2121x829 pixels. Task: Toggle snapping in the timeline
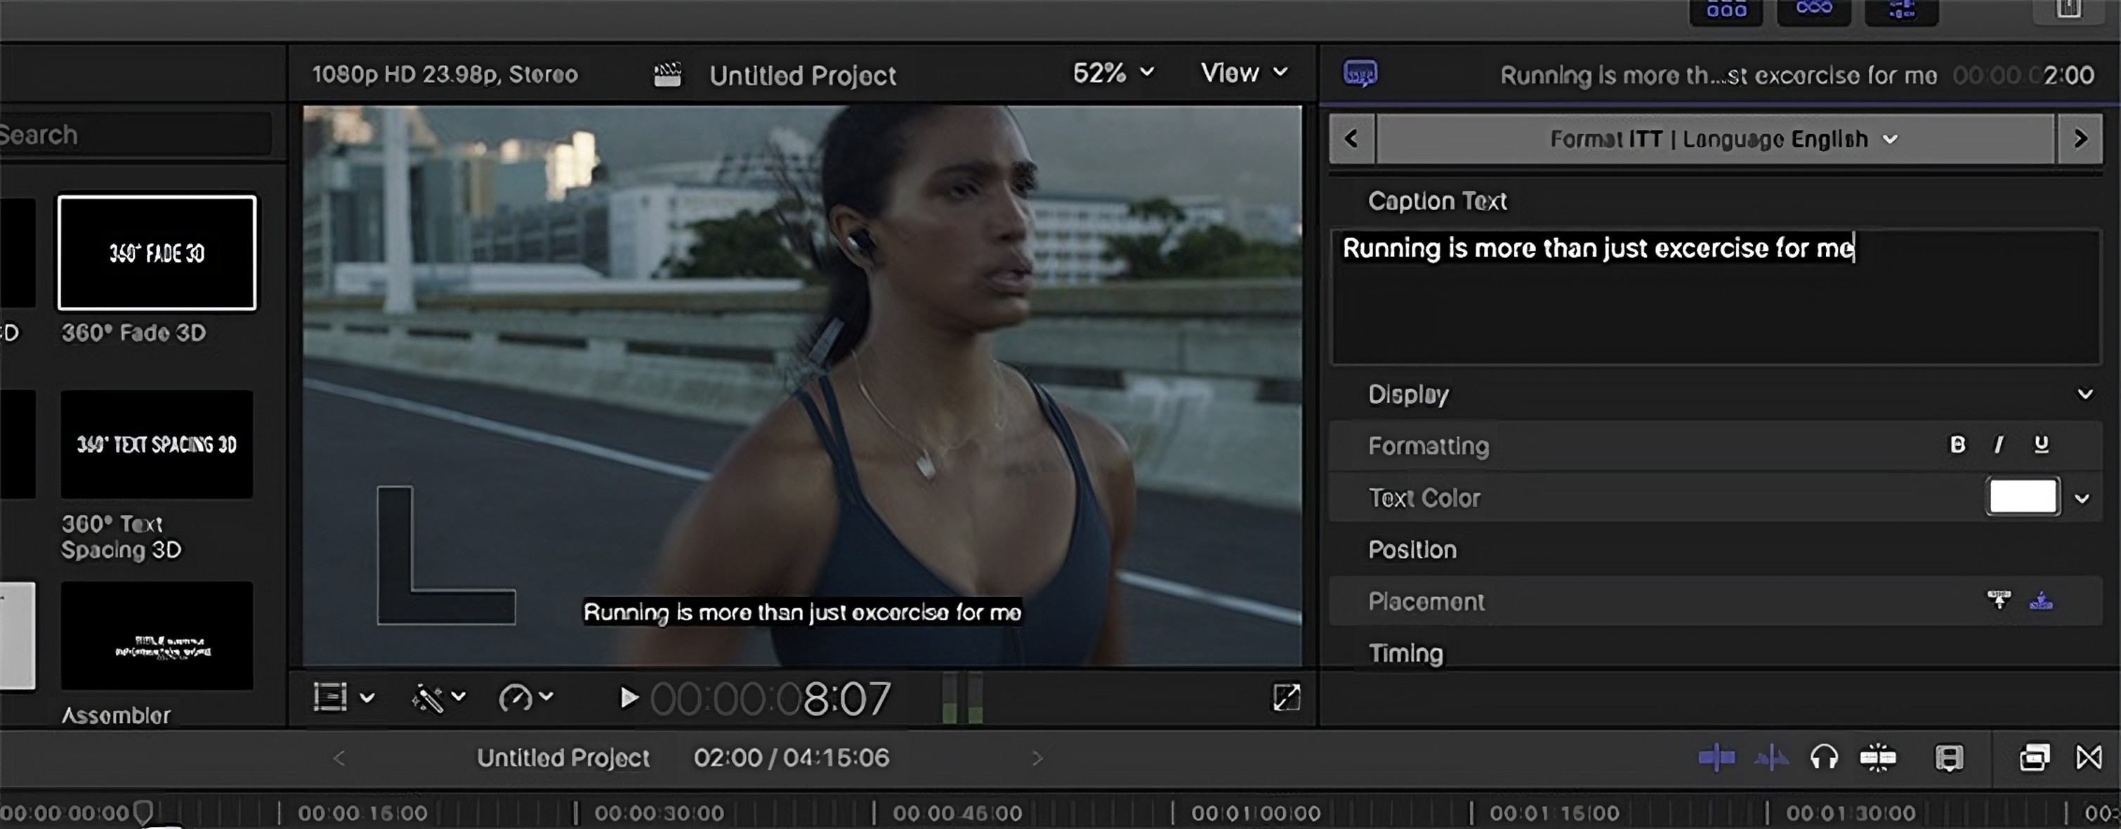[x=1877, y=757]
